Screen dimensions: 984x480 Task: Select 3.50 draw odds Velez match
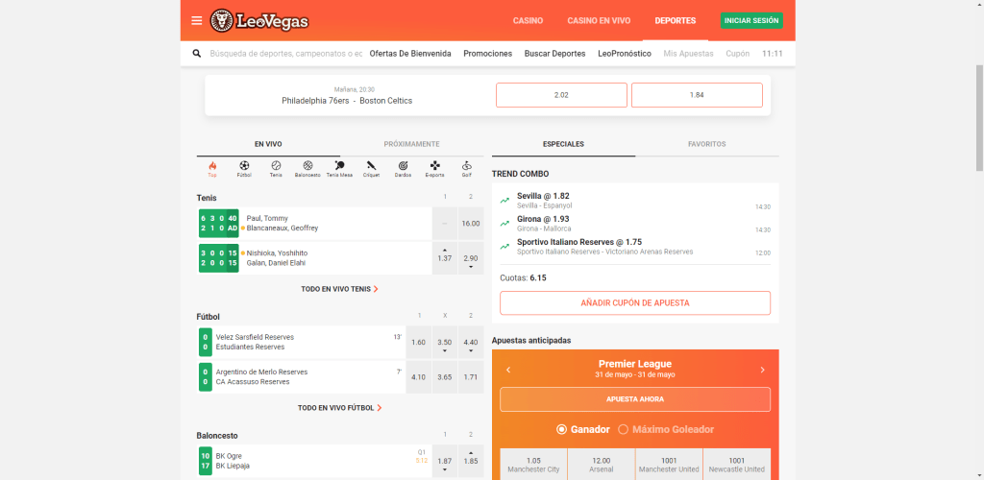[x=444, y=342]
